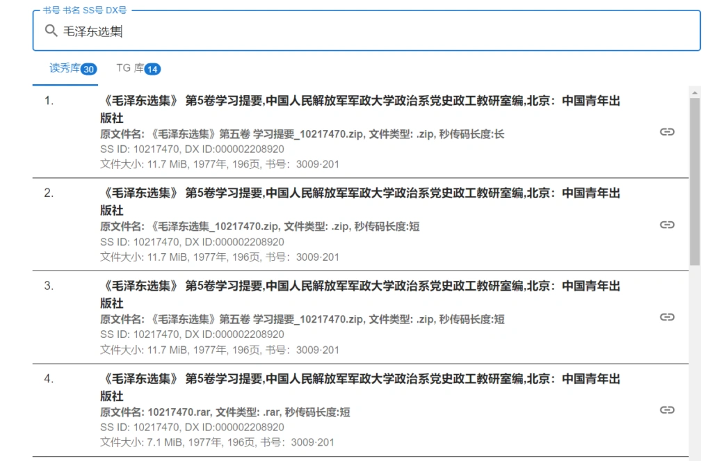Click SS ID line of result 4
The width and height of the screenshot is (712, 461).
tap(192, 427)
